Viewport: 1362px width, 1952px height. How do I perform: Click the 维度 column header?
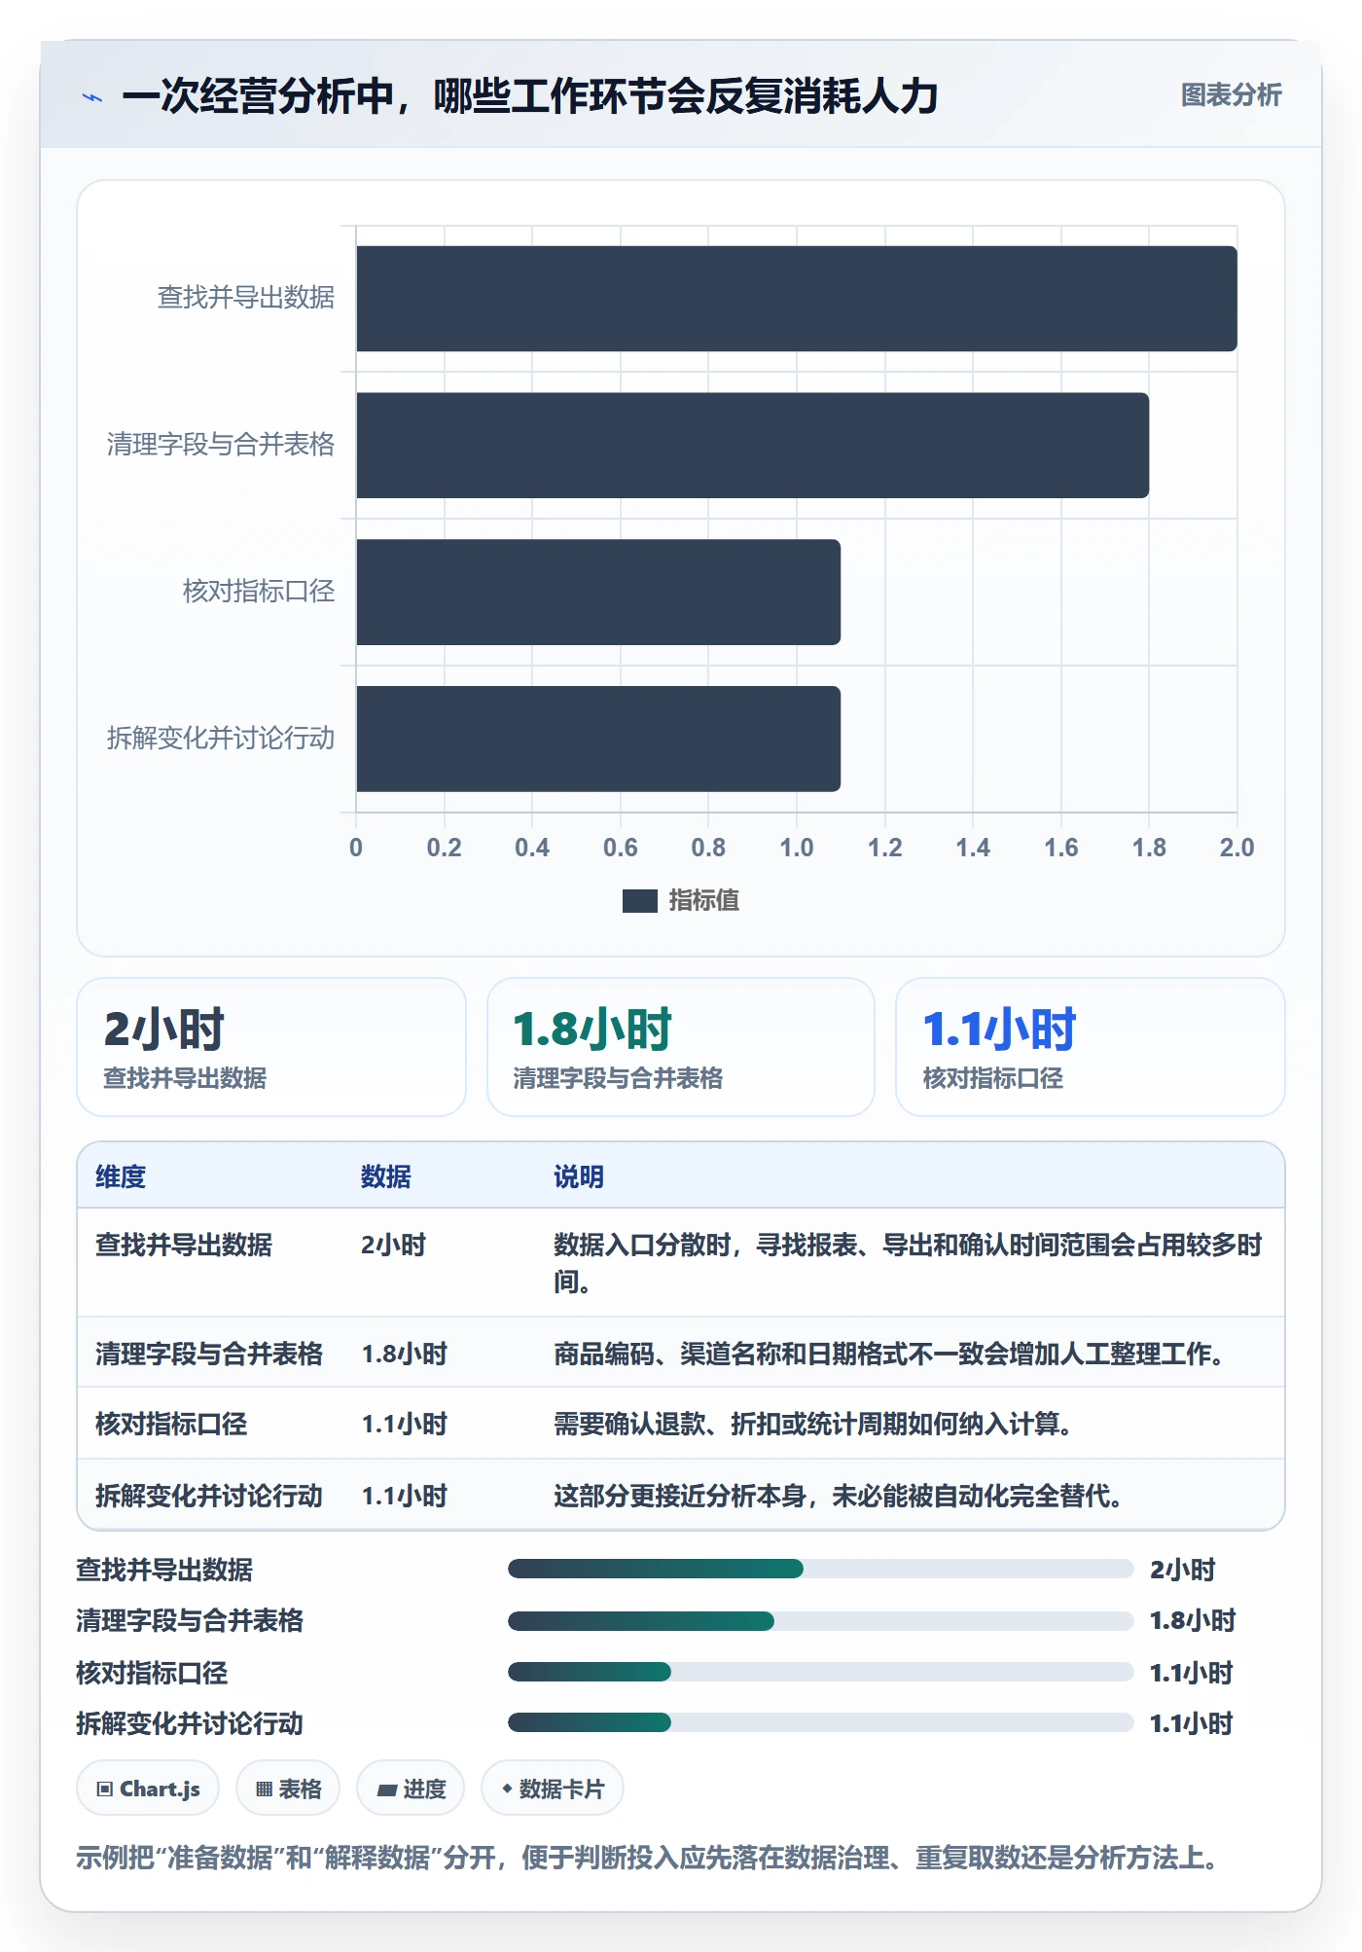coord(121,1177)
